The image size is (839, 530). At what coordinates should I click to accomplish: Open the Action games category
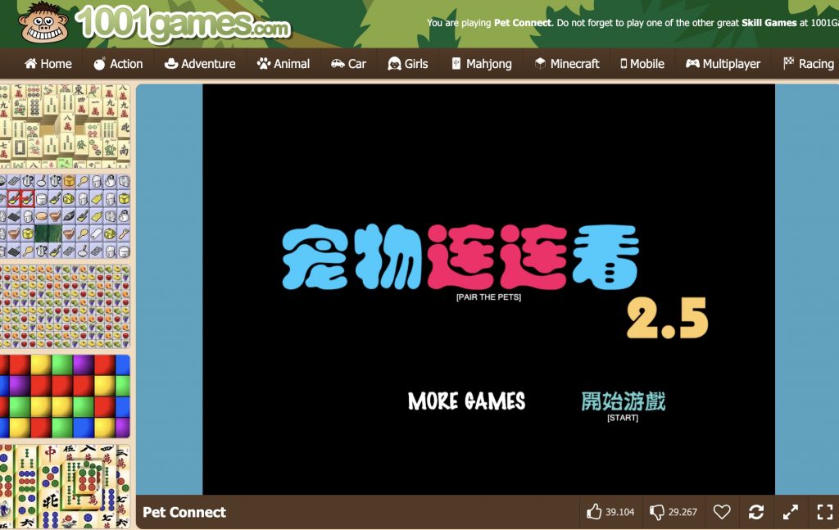tap(118, 64)
